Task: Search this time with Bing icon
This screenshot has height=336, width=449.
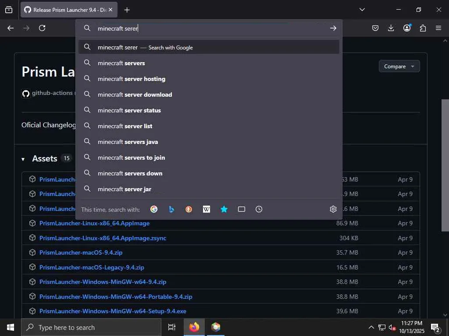Action: [x=171, y=209]
